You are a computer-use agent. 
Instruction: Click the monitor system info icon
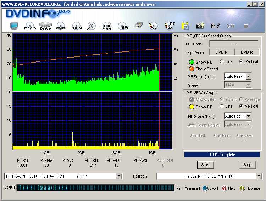14,26
